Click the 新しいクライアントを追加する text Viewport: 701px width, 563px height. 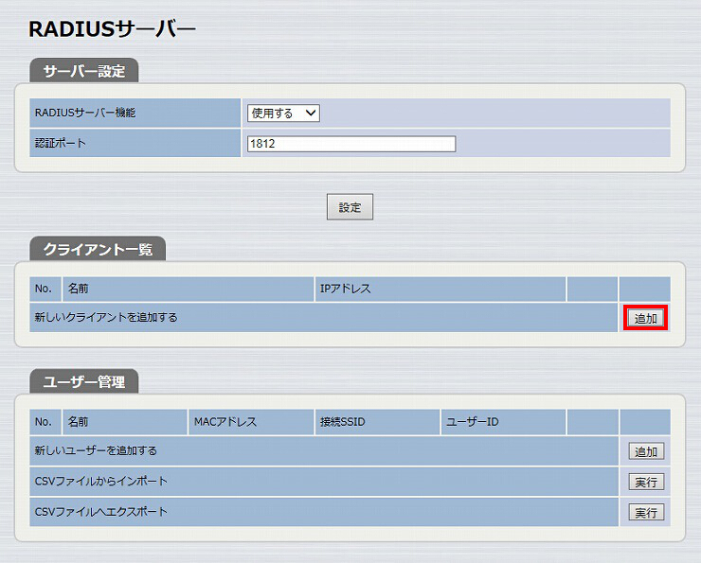coord(106,317)
